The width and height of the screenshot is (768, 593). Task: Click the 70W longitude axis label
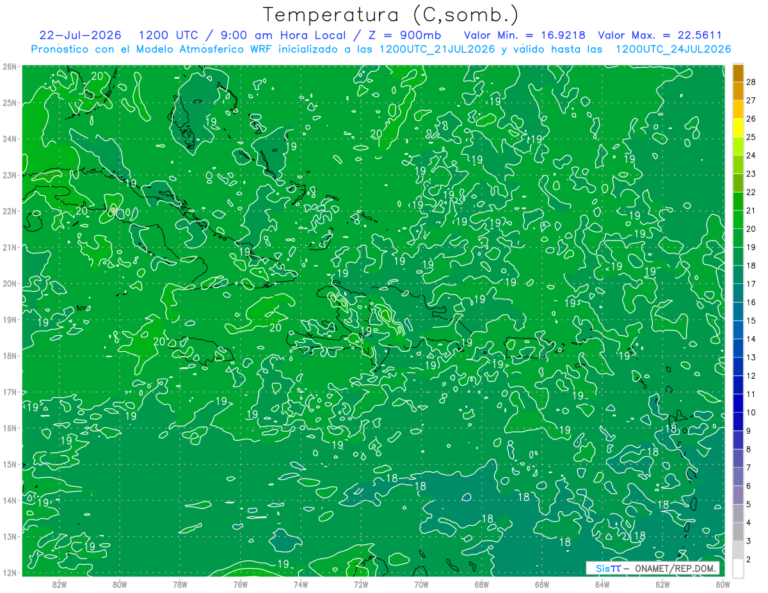pyautogui.click(x=421, y=584)
